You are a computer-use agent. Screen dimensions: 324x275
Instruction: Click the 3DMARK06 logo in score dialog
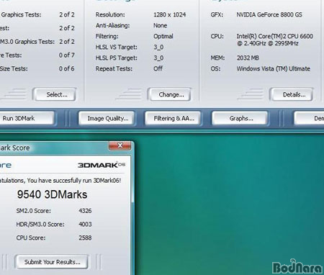tap(102, 165)
